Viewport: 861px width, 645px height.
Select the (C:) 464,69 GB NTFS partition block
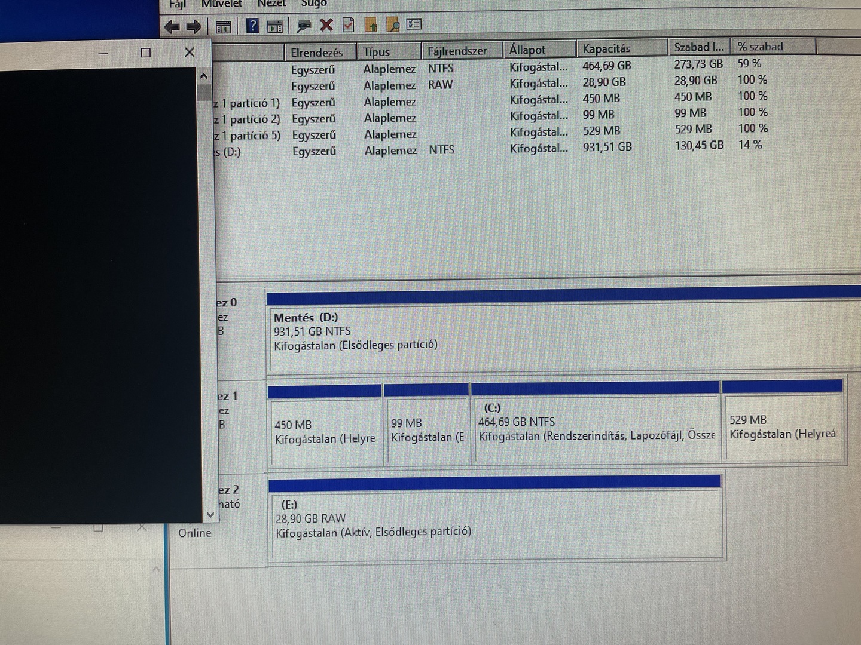596,422
